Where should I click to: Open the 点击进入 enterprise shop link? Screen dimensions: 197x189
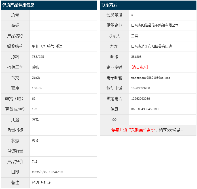(x=139, y=67)
